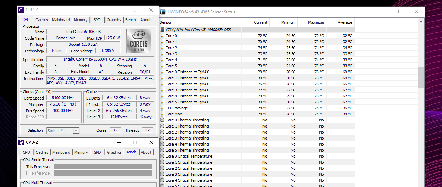The height and width of the screenshot is (187, 442).
Task: Toggle the Reference checkbox in CPU Single Thread
Action: click(28, 173)
